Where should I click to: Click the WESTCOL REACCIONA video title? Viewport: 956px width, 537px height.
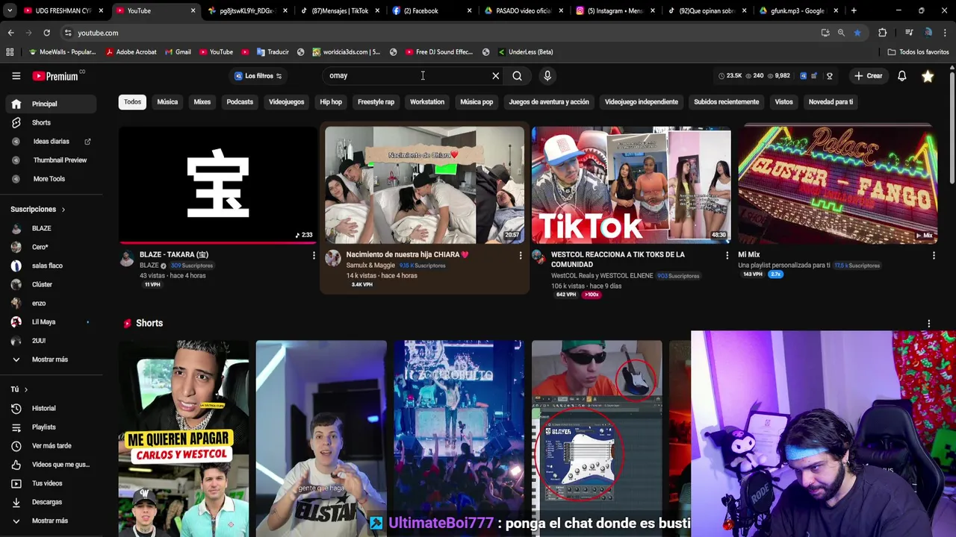click(618, 259)
